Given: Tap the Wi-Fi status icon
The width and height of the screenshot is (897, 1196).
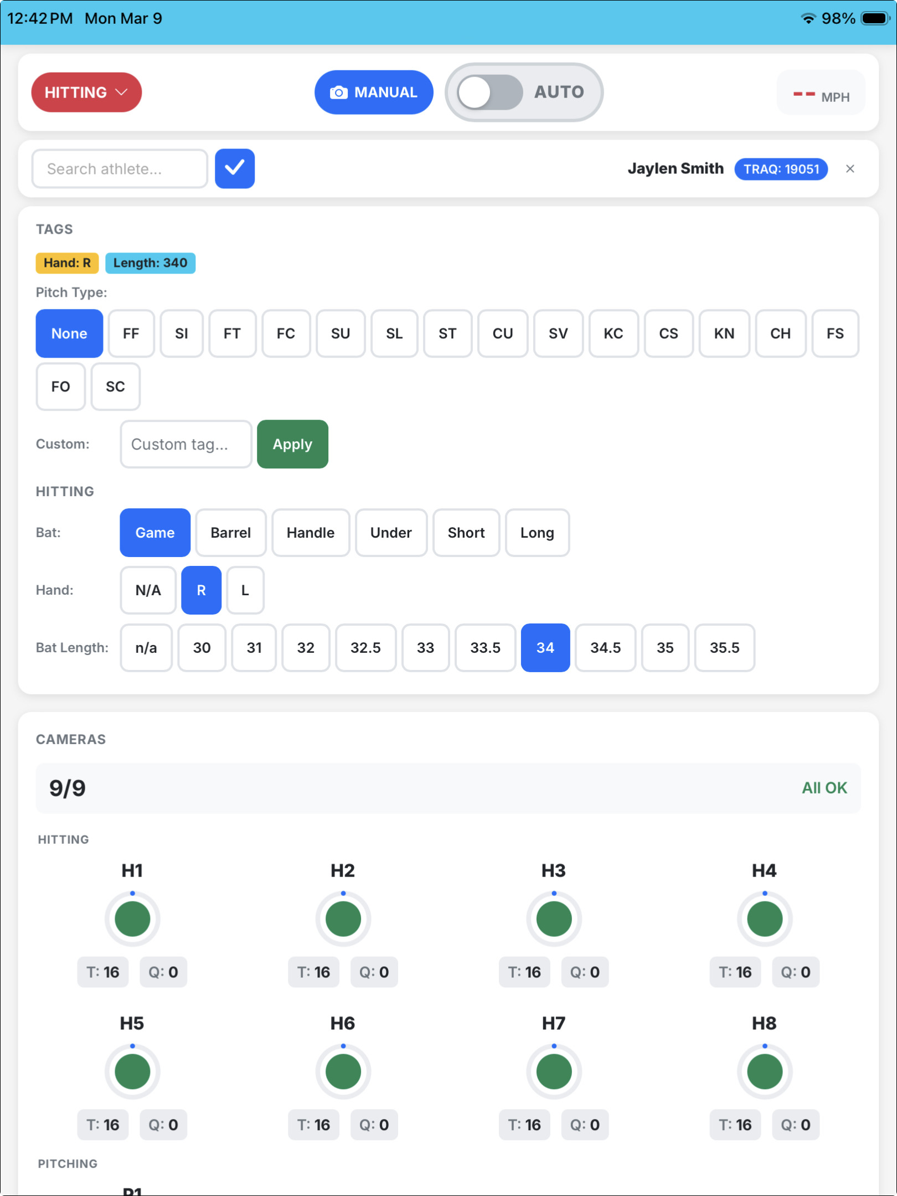Looking at the screenshot, I should [x=808, y=18].
